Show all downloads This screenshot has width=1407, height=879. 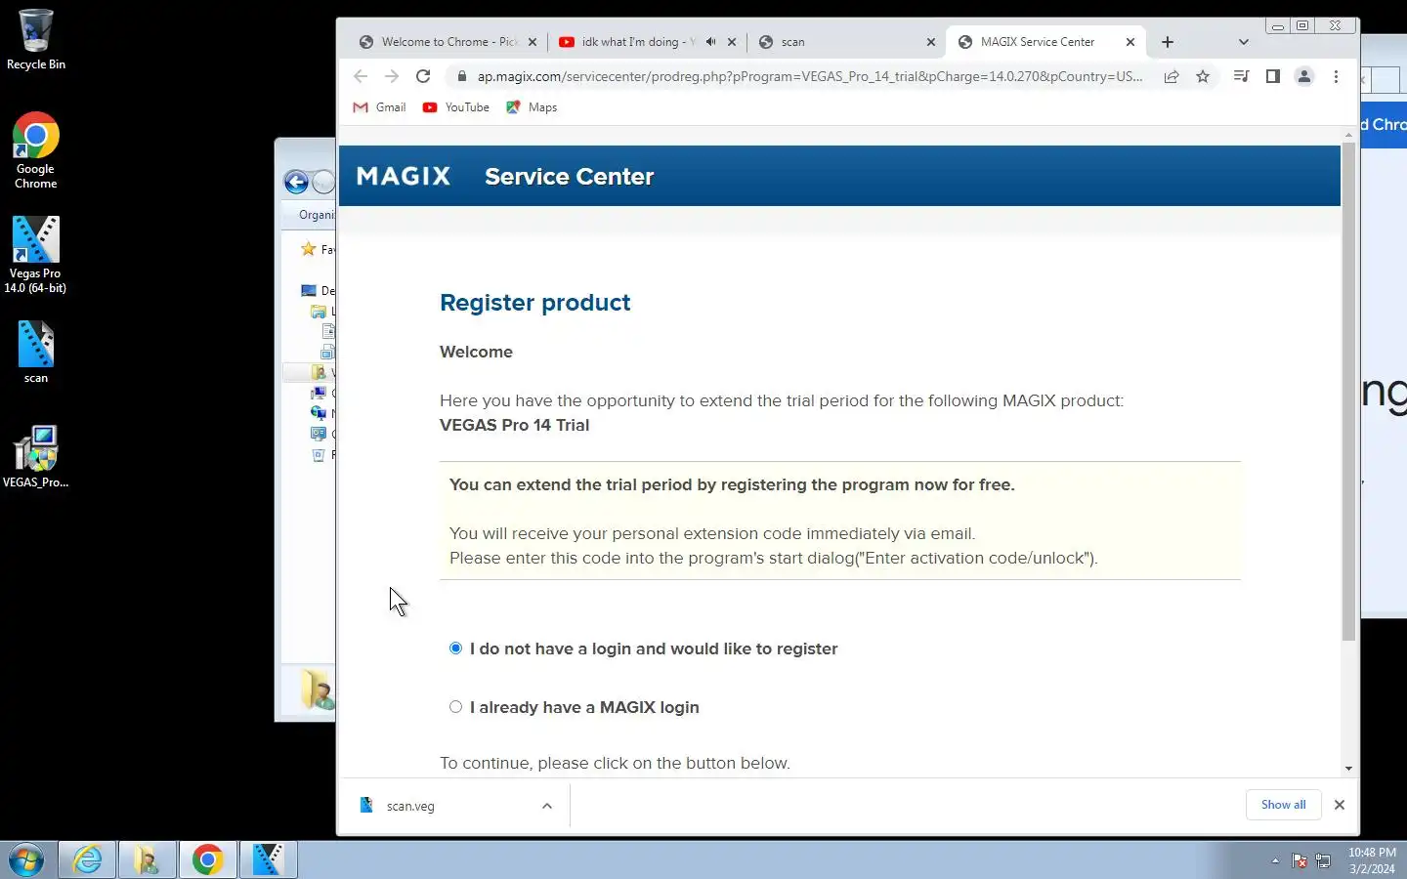pos(1283,805)
